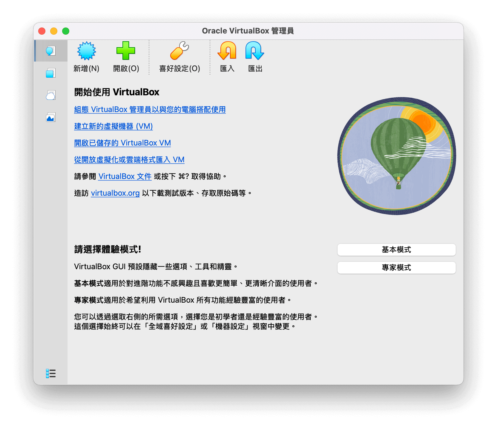Choose the 專家模式 button
The height and width of the screenshot is (429, 497).
pyautogui.click(x=396, y=268)
